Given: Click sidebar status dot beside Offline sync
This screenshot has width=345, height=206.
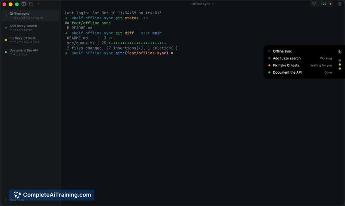Looking at the screenshot, I should 6,16.
